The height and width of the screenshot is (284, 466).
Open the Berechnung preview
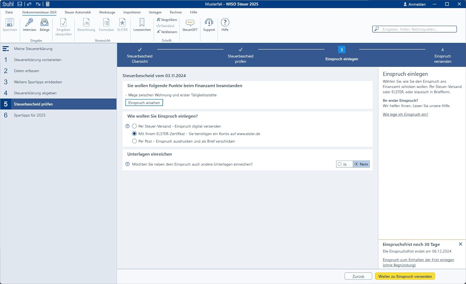click(86, 25)
